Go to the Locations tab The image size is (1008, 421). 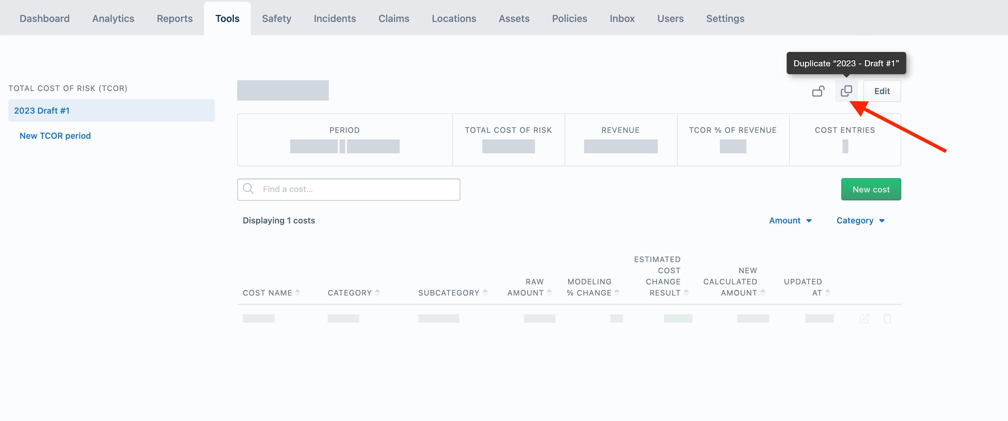453,18
